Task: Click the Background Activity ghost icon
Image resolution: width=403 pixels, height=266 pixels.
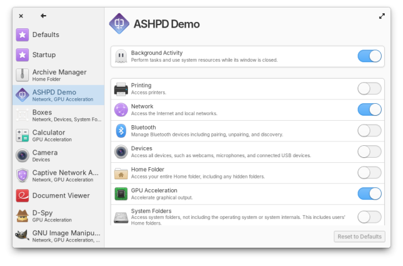Action: (x=121, y=56)
